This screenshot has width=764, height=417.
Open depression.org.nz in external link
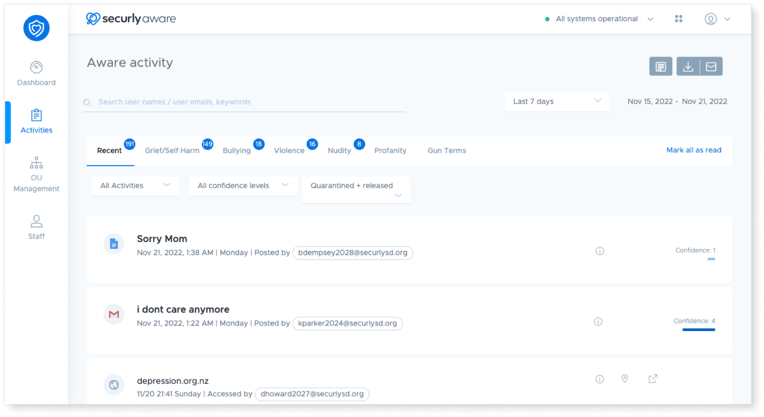click(x=653, y=379)
